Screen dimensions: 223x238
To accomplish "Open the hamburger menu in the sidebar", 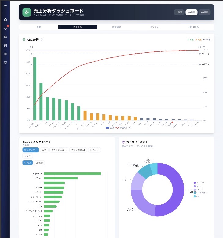I will tap(5, 6).
